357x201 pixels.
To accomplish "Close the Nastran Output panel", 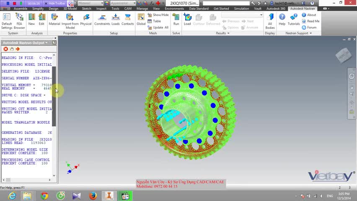I will click(x=55, y=38).
